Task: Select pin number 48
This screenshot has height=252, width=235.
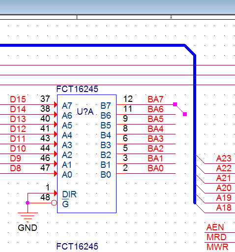Action: coord(45,197)
